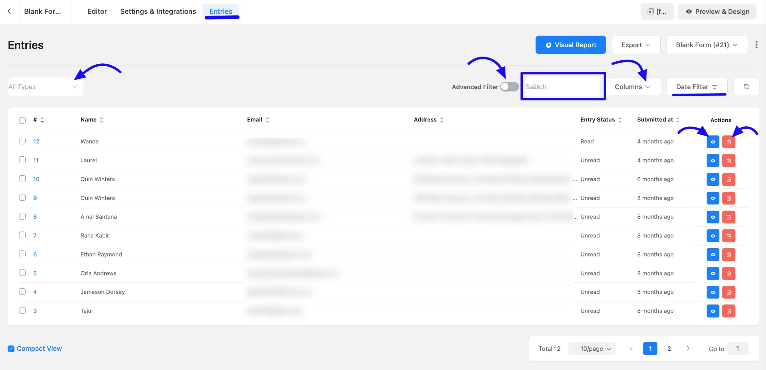The image size is (766, 370).
Task: View entry 9 details
Action: point(713,198)
